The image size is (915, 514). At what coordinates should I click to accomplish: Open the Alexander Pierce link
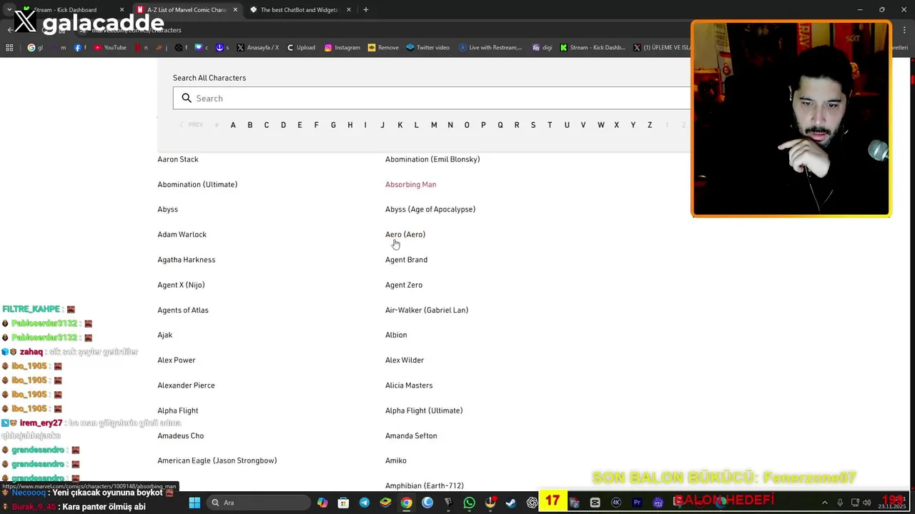click(x=186, y=385)
